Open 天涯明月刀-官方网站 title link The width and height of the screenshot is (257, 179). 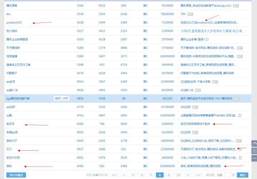pyautogui.click(x=209, y=149)
